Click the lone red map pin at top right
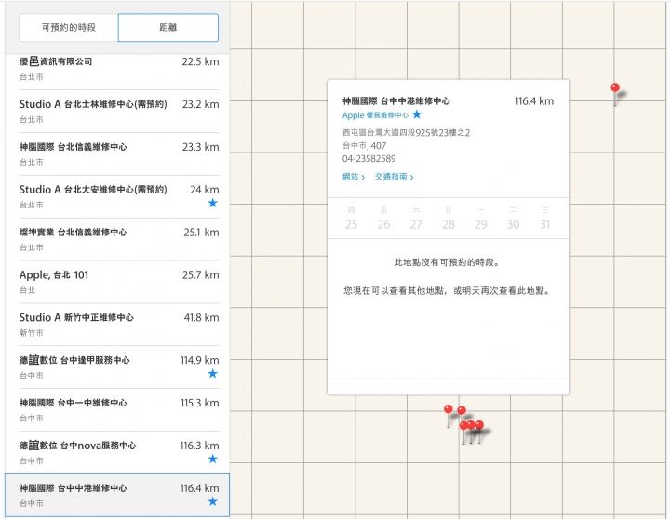 click(615, 88)
